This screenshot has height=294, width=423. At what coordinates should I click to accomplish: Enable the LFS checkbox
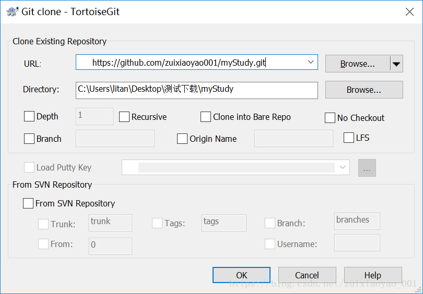348,138
